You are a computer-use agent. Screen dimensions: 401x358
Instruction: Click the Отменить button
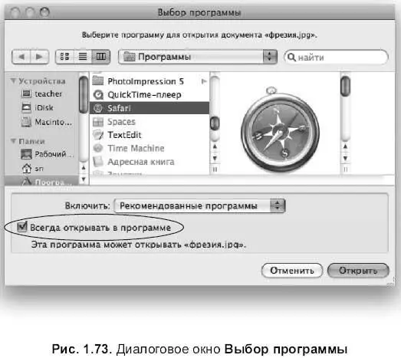(292, 271)
